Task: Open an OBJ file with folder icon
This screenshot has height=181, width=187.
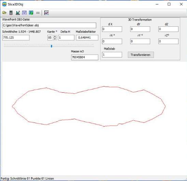Action: pos(4,13)
